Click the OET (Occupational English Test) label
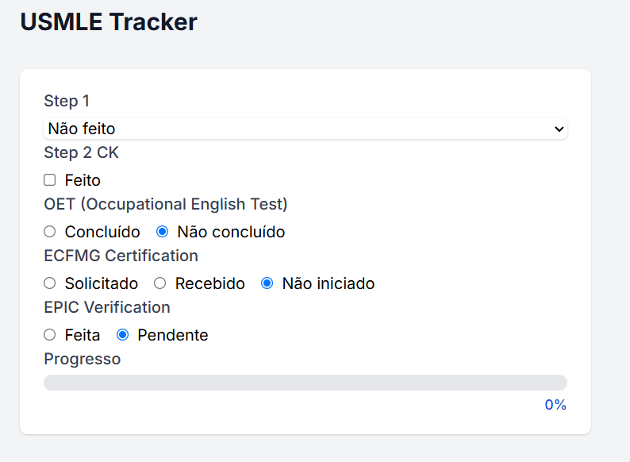The image size is (630, 462). click(x=165, y=204)
